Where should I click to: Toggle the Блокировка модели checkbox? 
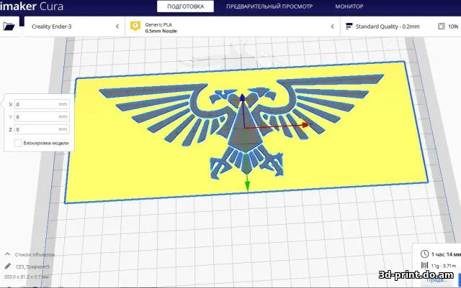pyautogui.click(x=18, y=143)
